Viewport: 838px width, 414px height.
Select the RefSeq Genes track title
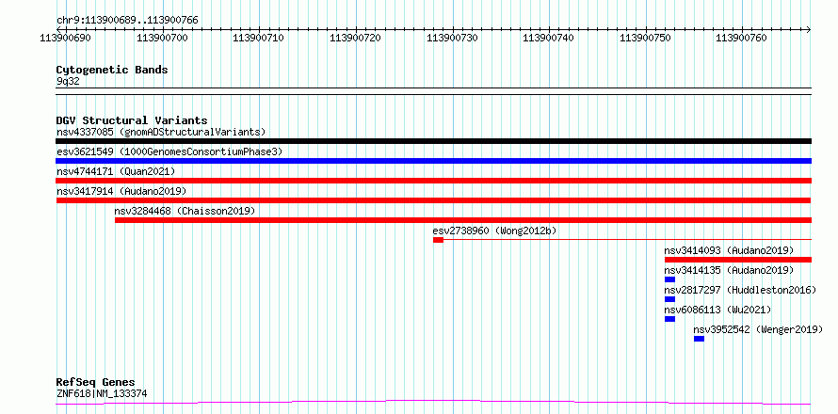tap(96, 383)
